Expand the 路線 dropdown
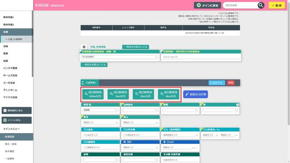Image resolution: width=290 pixels, height=163 pixels. [x=180, y=110]
